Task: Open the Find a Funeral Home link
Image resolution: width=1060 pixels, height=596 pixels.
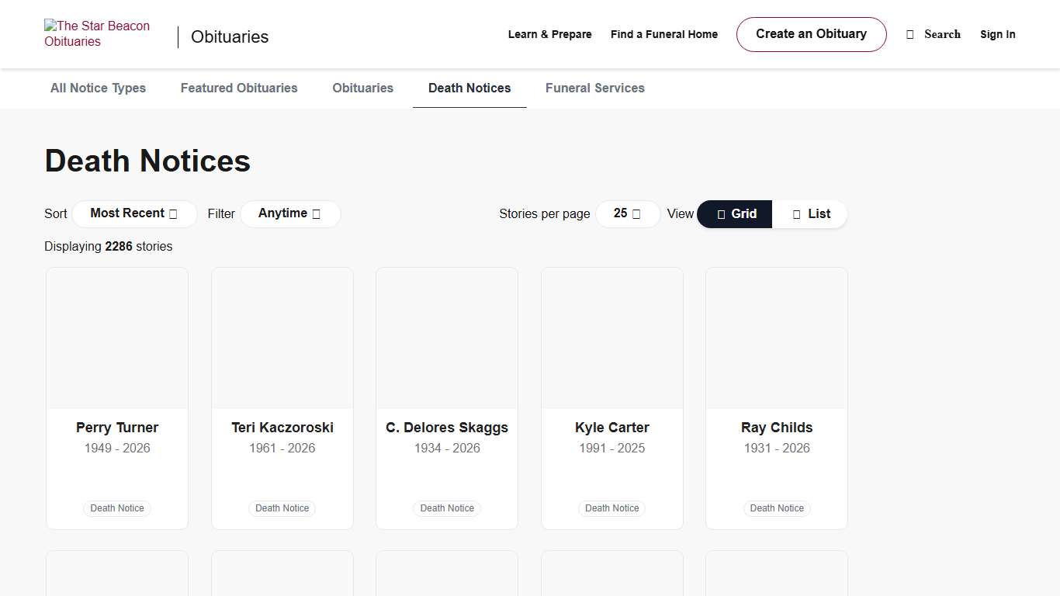Action: [x=663, y=34]
